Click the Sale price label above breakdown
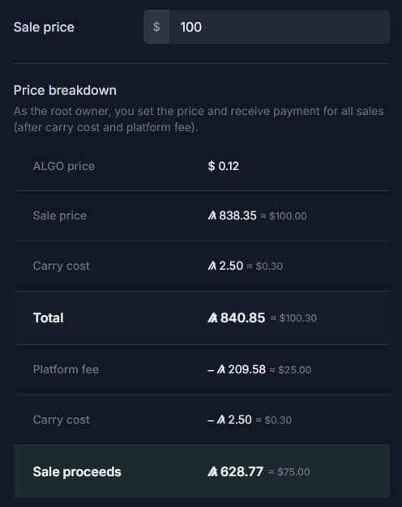 (x=44, y=28)
